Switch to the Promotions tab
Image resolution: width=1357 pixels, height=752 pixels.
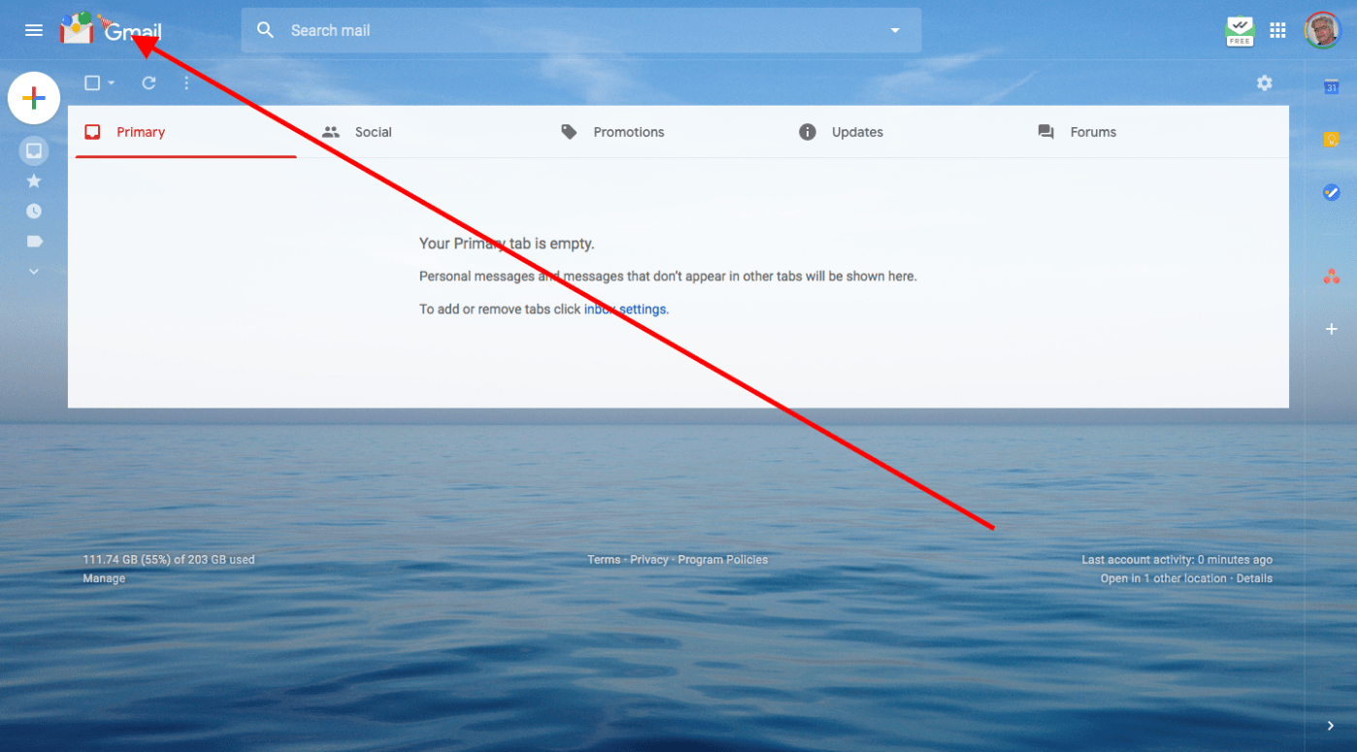(628, 132)
